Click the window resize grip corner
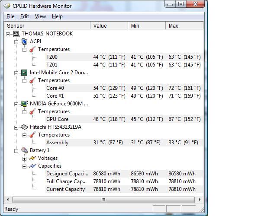277x216 pixels. 202,210
